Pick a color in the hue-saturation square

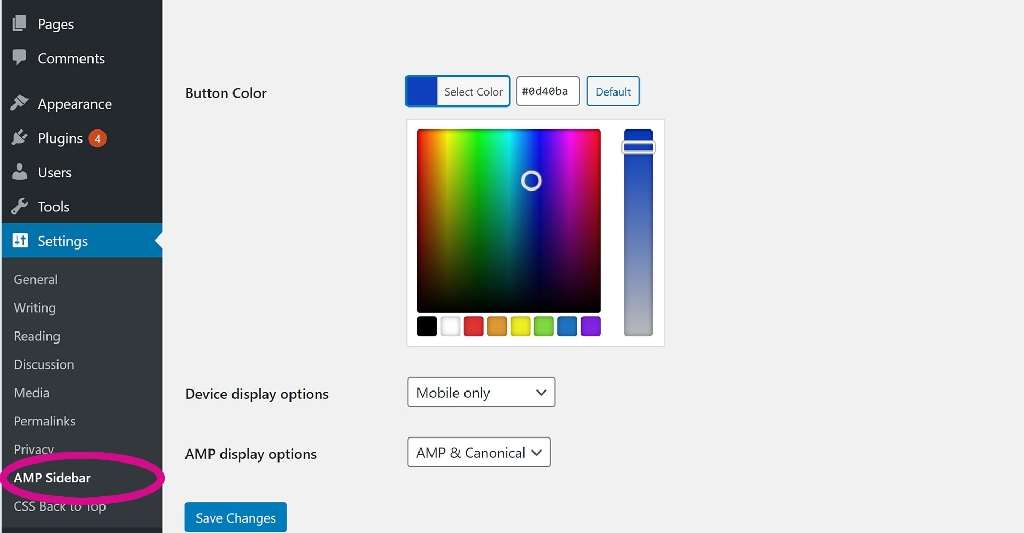point(509,221)
